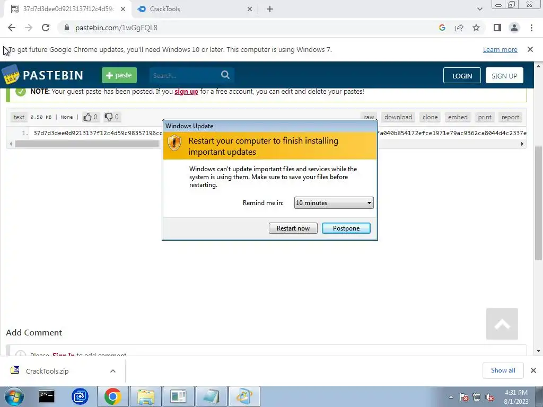Open Windows Explorer from the taskbar
The image size is (543, 407).
[x=146, y=396]
